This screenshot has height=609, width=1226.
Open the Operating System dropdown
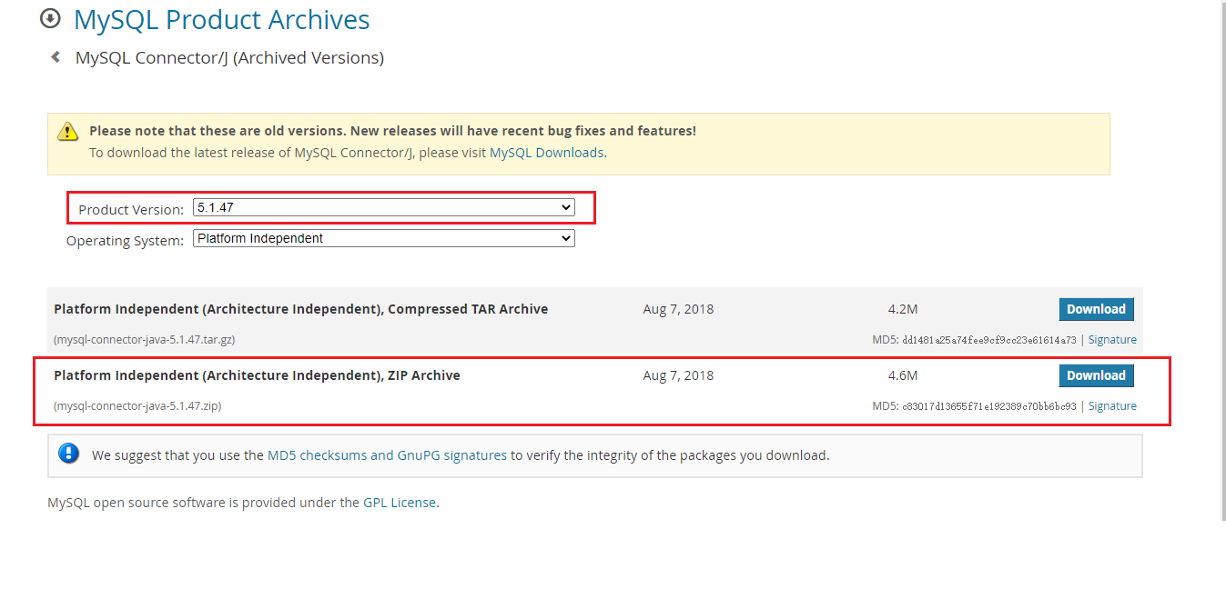384,239
